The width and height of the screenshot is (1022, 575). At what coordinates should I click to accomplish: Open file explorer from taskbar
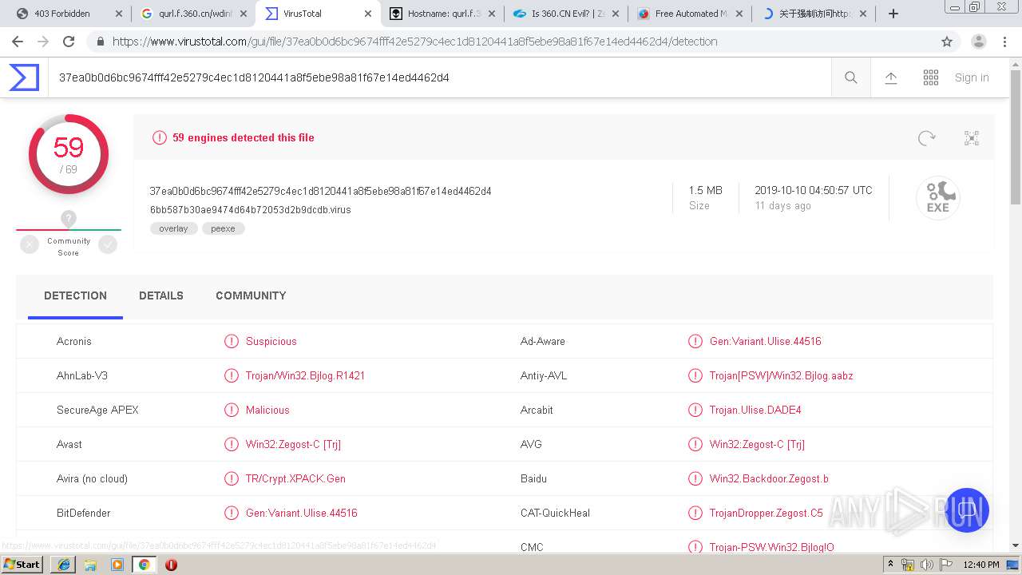(x=90, y=565)
